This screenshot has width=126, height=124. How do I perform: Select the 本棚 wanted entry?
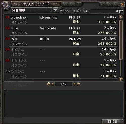[x=61, y=41]
